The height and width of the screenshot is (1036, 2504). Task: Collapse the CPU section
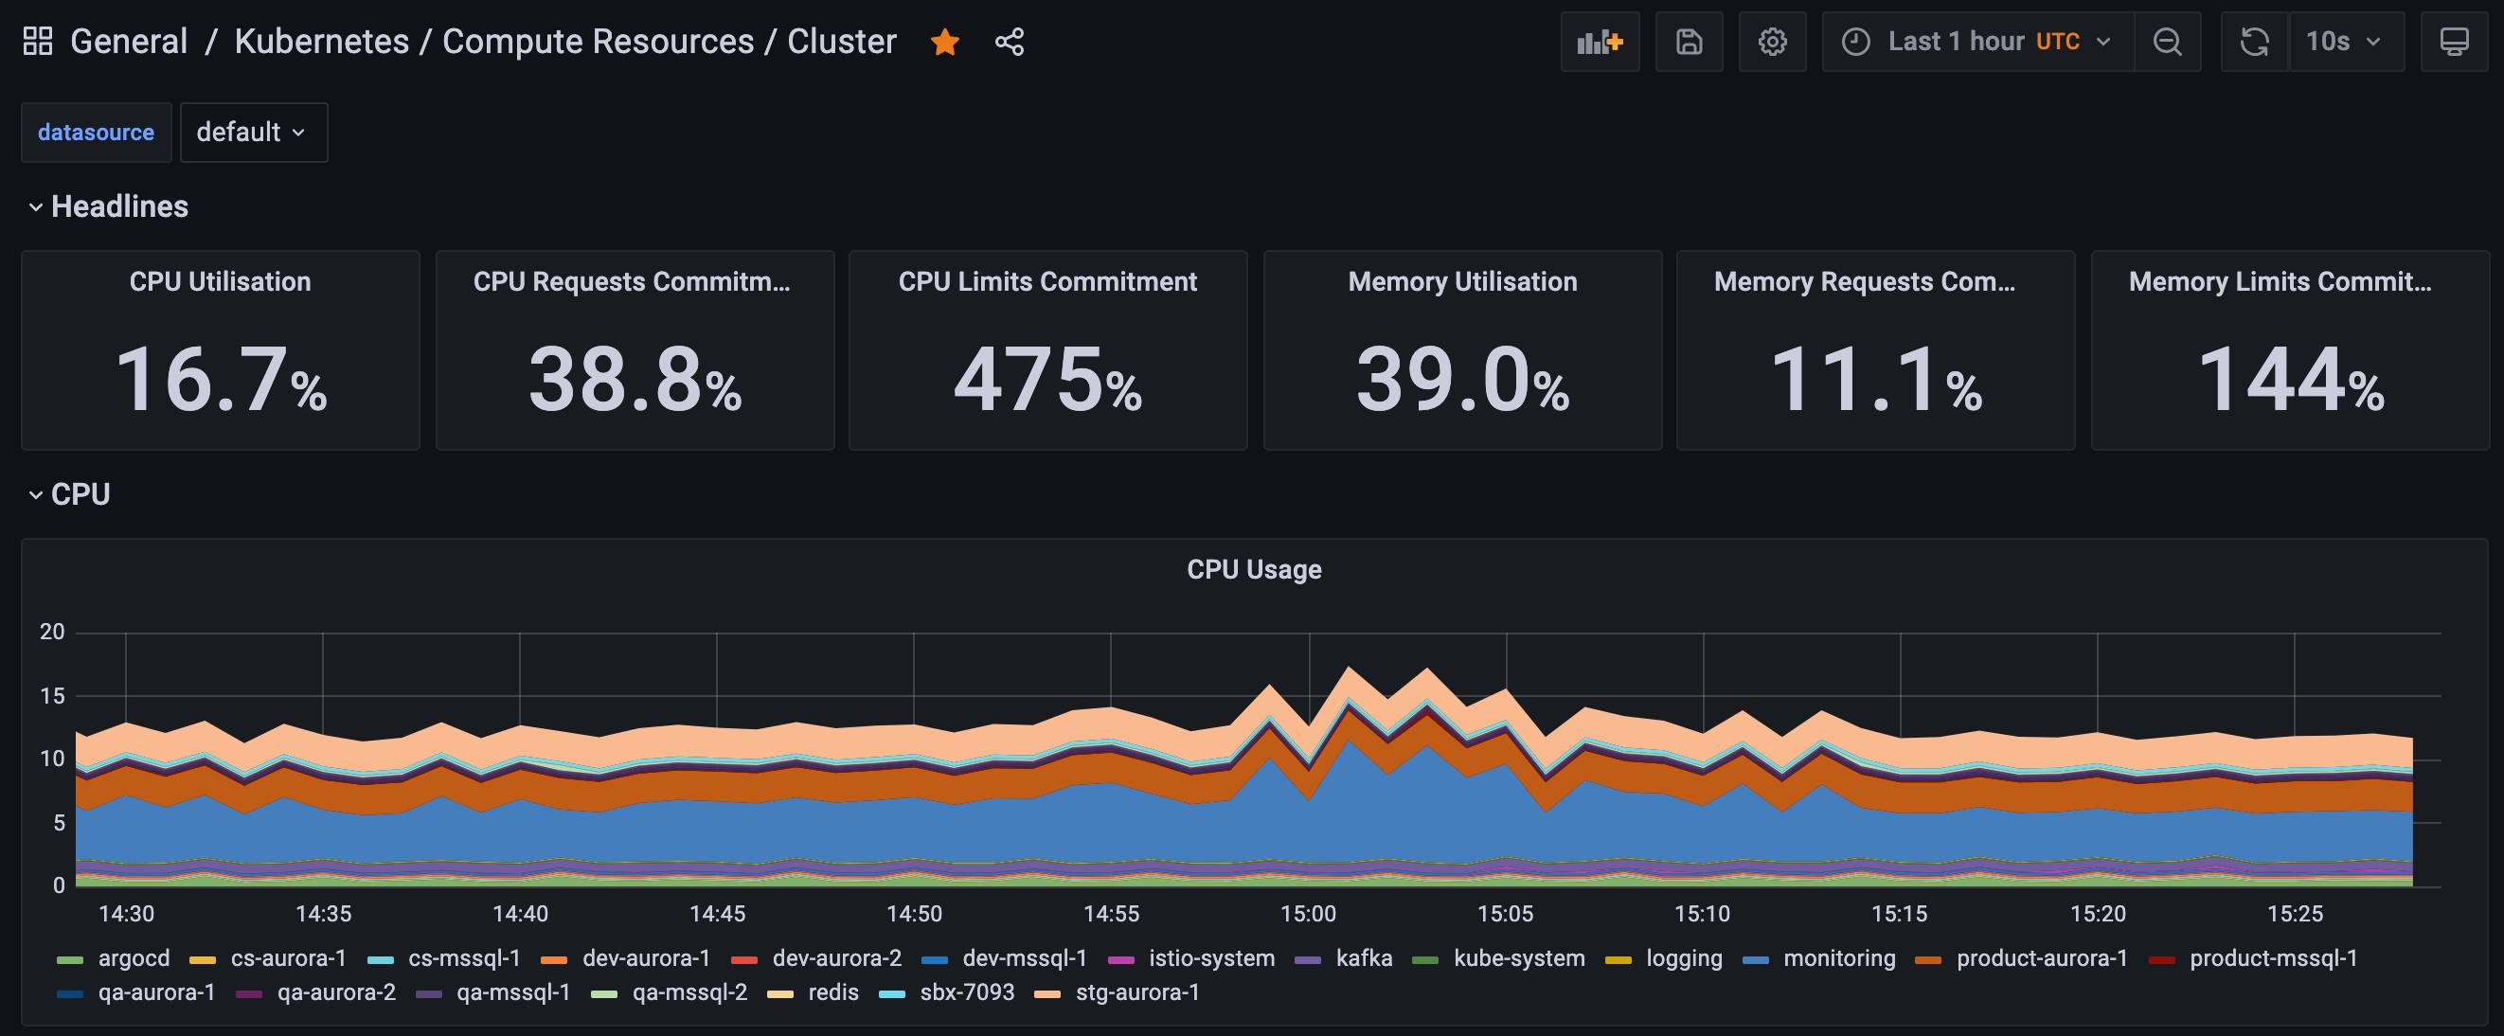click(35, 493)
